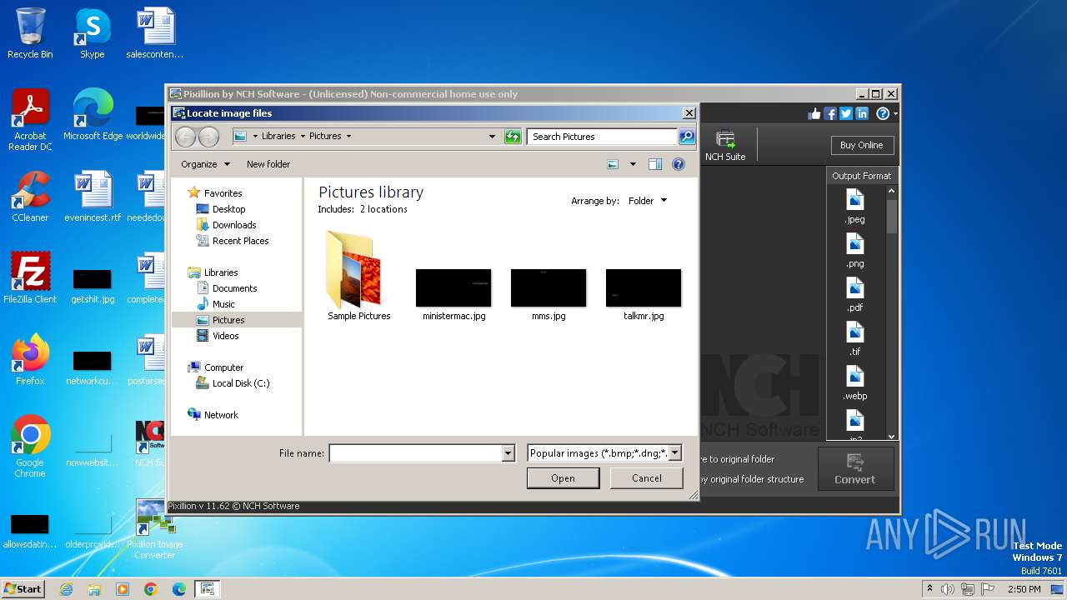Click the Twitter share icon
The width and height of the screenshot is (1067, 600).
[x=846, y=113]
